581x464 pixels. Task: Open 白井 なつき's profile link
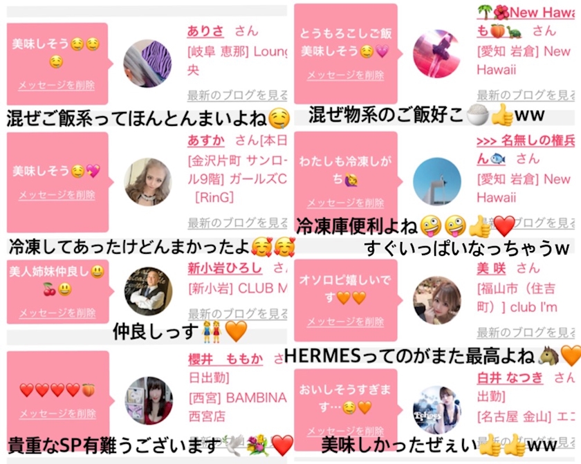(510, 378)
